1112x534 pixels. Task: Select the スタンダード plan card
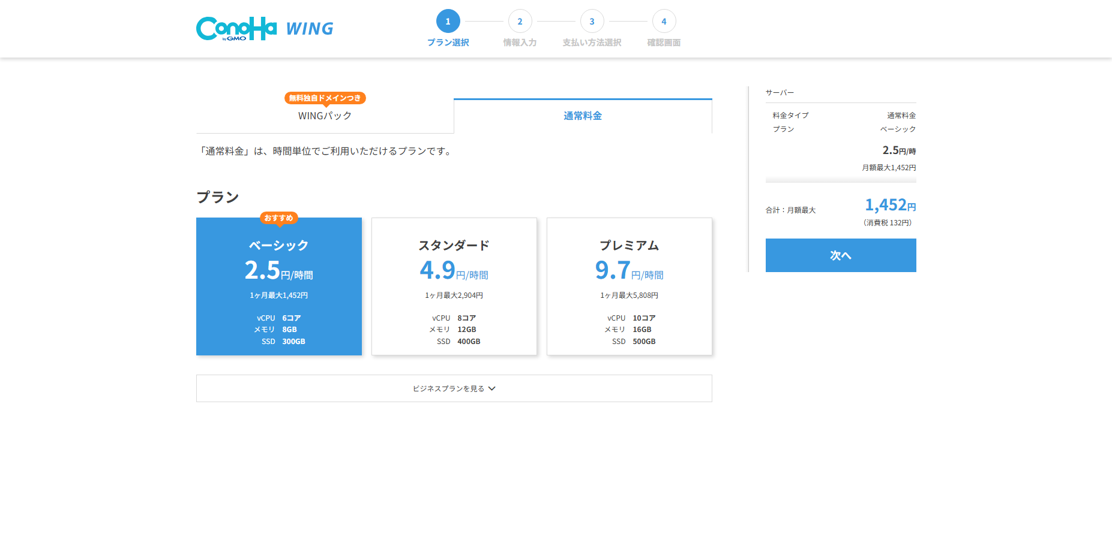(454, 286)
